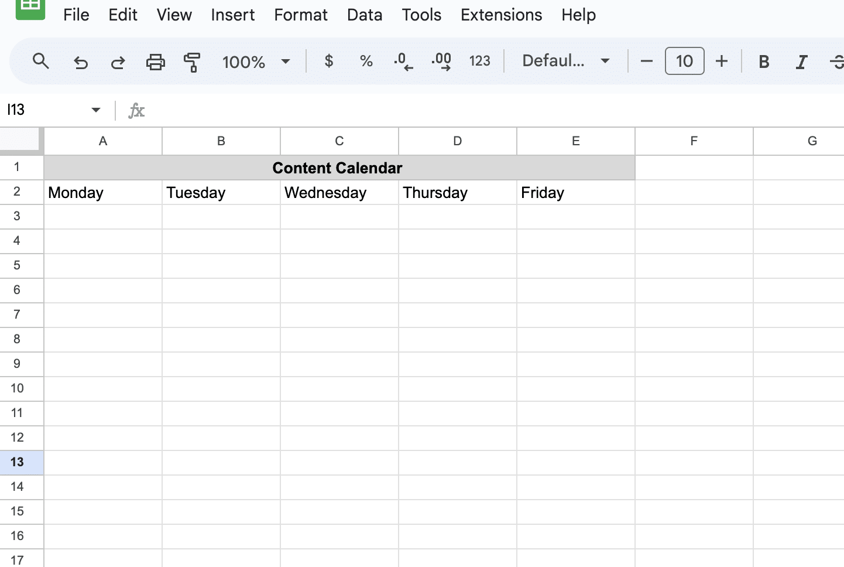Increase font size with plus button
Viewport: 844px width, 567px height.
pos(722,61)
